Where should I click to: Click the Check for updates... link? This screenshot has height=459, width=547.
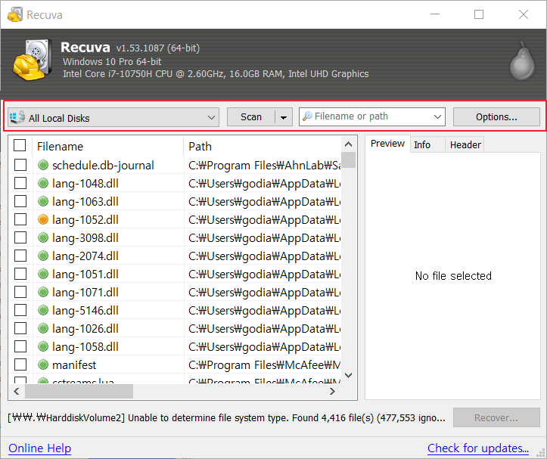(x=478, y=448)
